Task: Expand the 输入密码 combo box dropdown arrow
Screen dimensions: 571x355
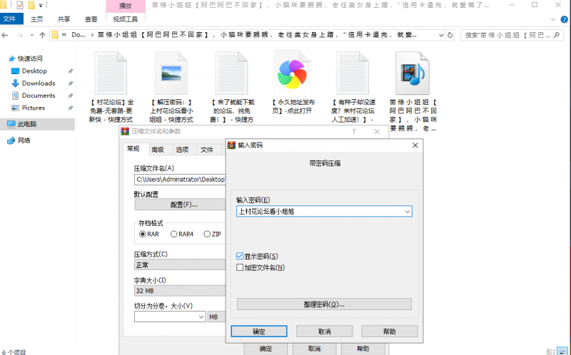Action: 406,212
